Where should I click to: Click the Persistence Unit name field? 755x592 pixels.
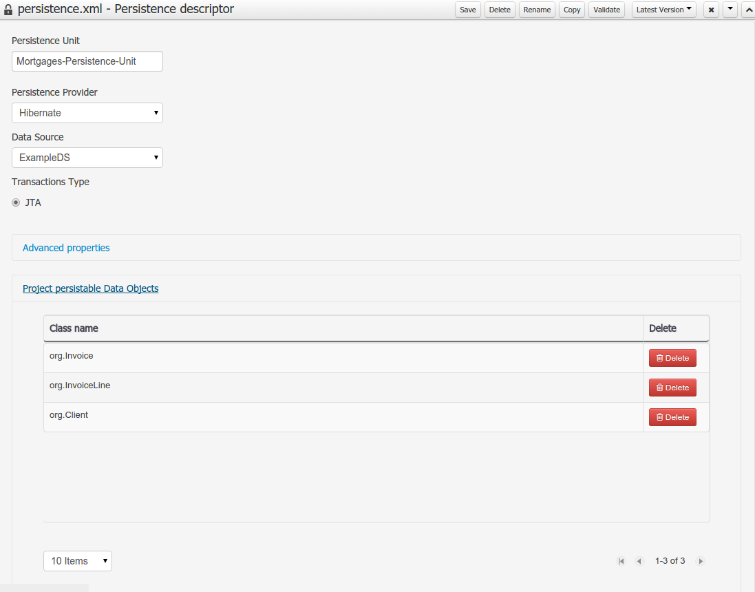tap(87, 61)
